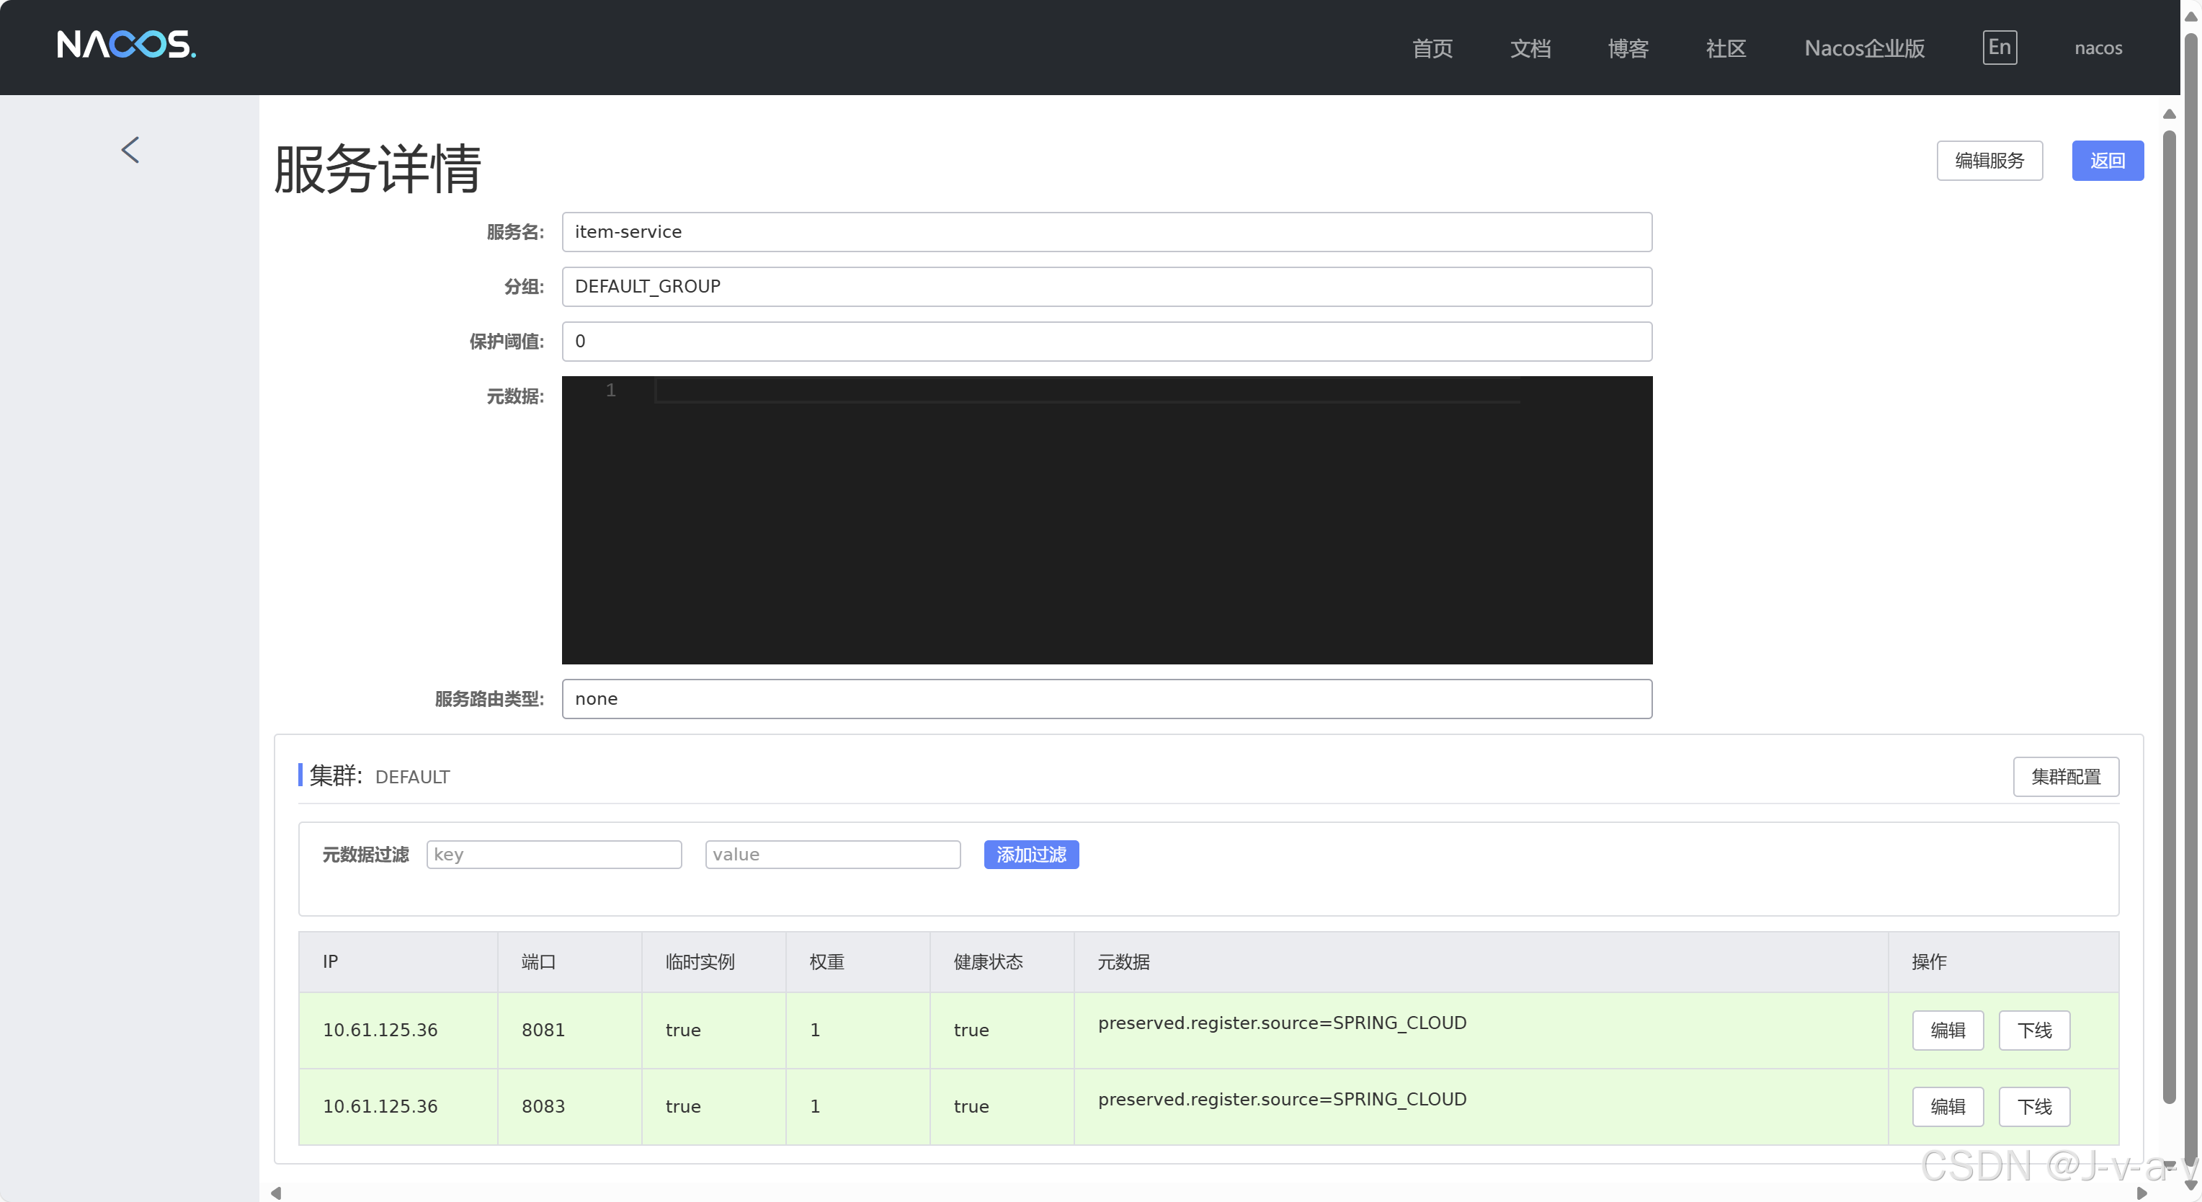The image size is (2202, 1202).
Task: Take port 8083 instance offline with 下线
Action: 2033,1106
